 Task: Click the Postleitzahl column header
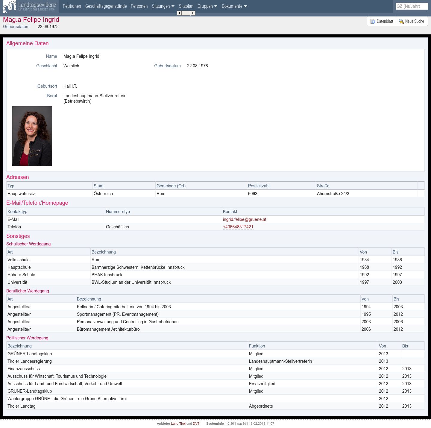tap(281, 186)
